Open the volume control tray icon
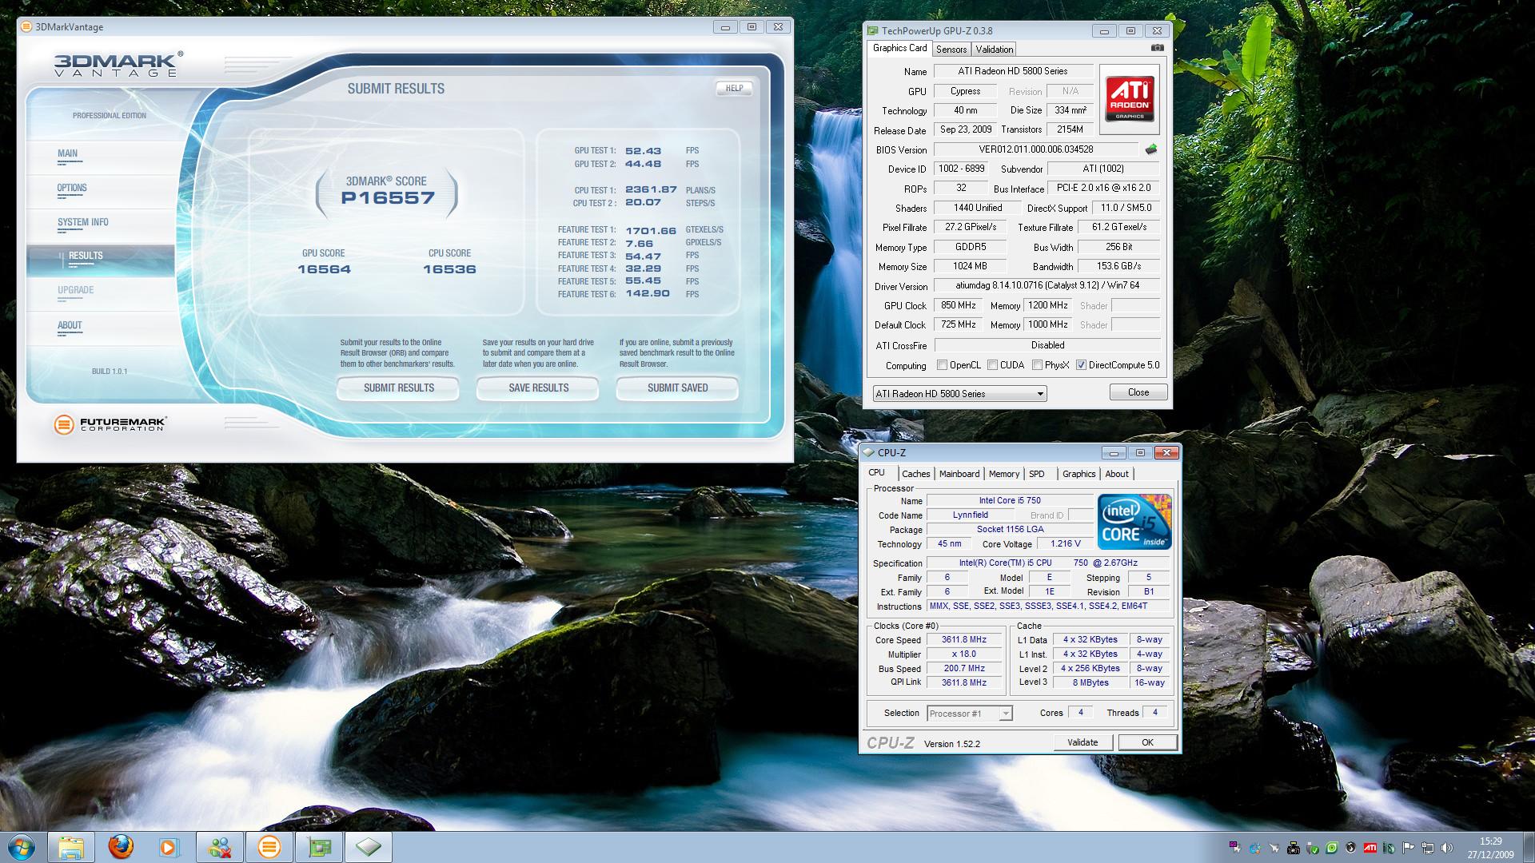The width and height of the screenshot is (1535, 863). [1447, 848]
